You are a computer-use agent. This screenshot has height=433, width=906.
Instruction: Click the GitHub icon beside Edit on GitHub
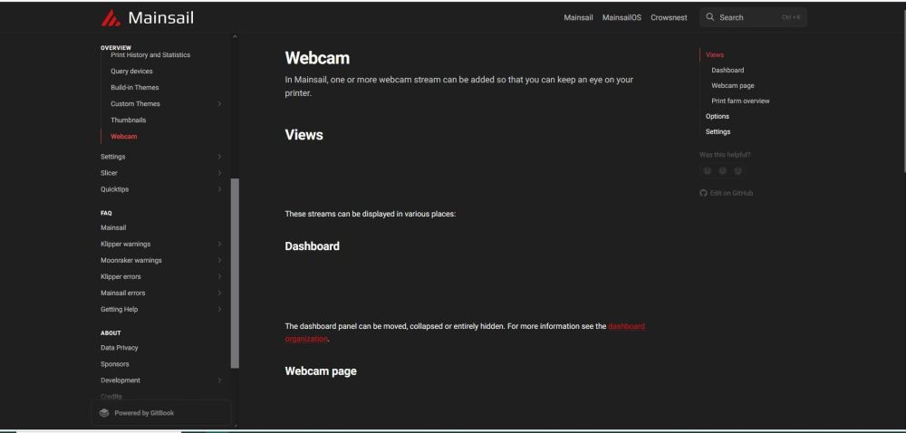703,193
